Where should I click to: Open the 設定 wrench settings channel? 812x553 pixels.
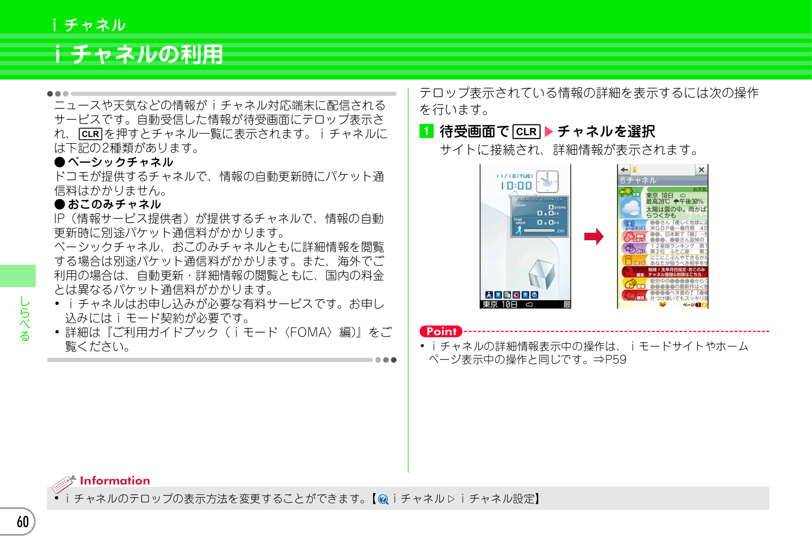click(634, 273)
